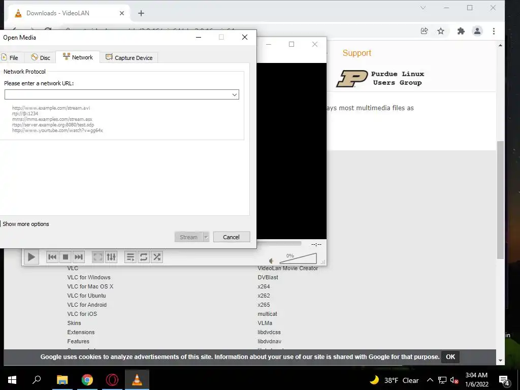Image resolution: width=520 pixels, height=390 pixels.
Task: Open File Explorer from taskbar
Action: point(62,380)
